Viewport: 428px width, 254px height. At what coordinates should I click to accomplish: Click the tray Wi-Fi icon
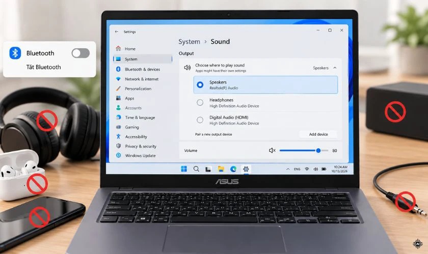(307, 169)
